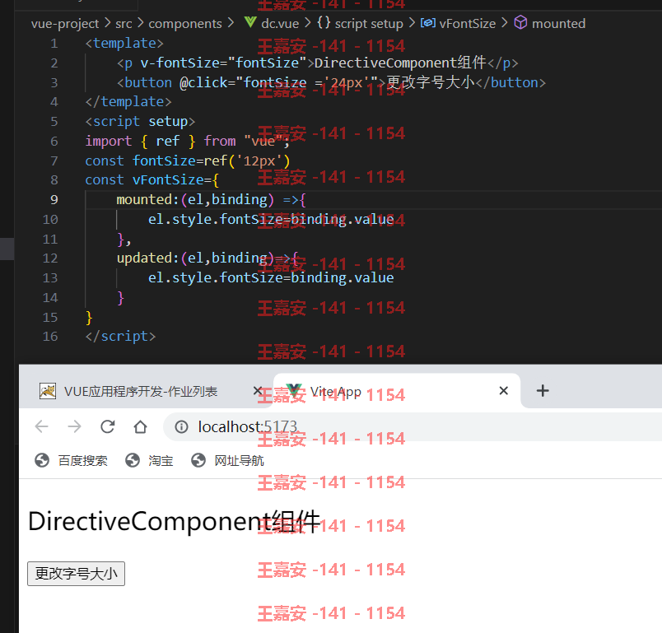
Task: Open mounted breadcrumb dropdown
Action: click(558, 23)
